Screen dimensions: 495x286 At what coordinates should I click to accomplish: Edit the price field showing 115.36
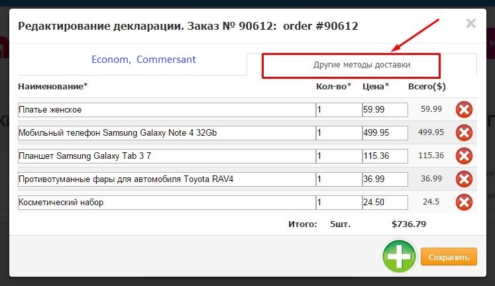click(384, 156)
